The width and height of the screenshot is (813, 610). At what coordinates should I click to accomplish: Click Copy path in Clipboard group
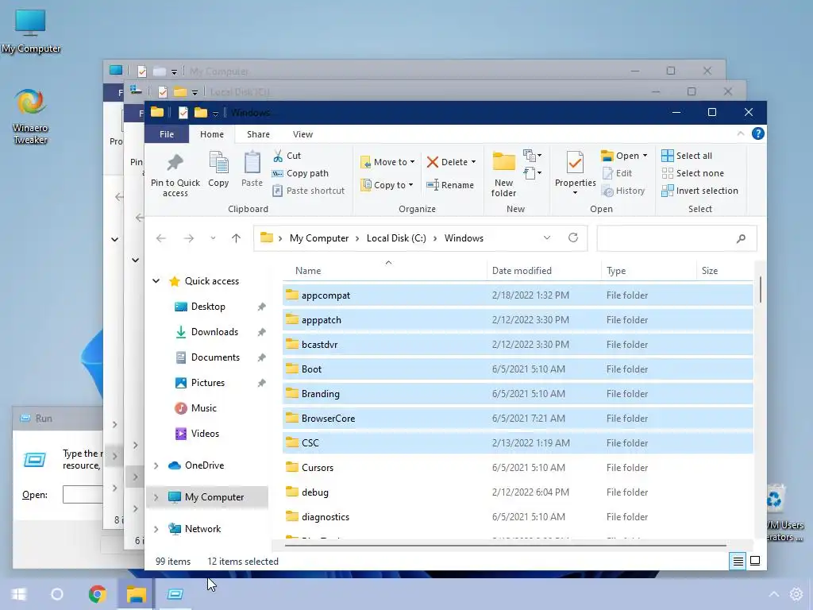[x=300, y=173]
